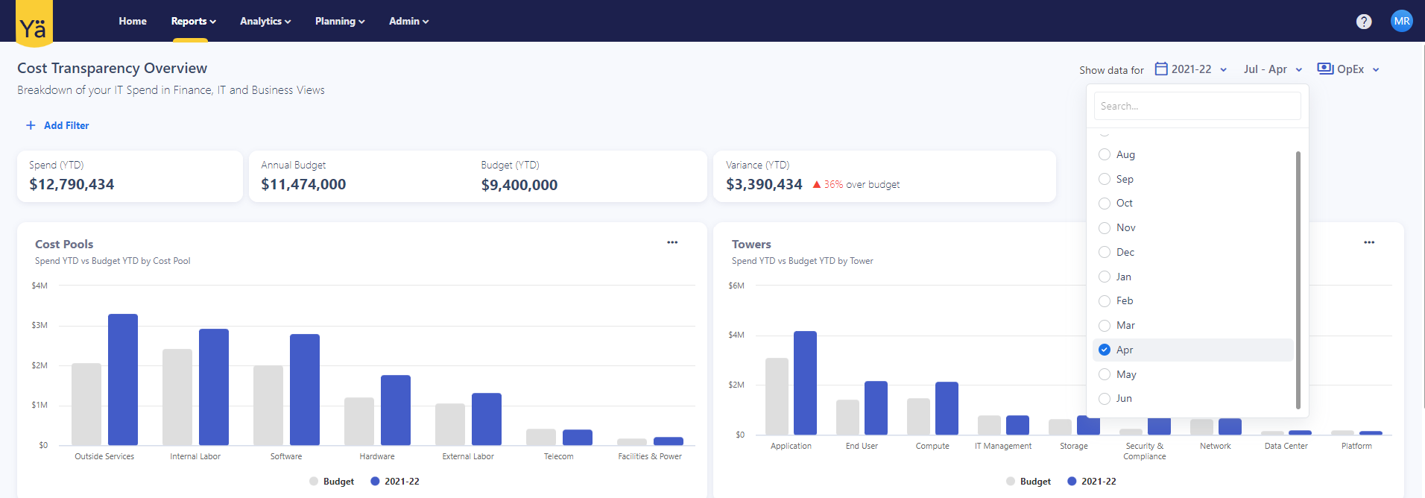Open Cost Pools more options ellipsis
Screen dimensions: 1425x498
[672, 242]
